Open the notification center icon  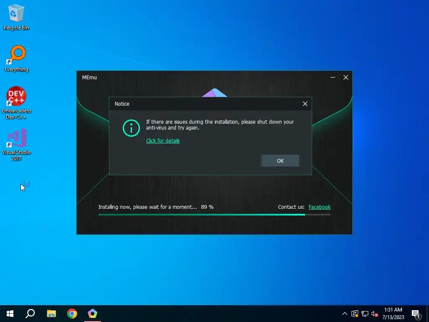coord(416,314)
